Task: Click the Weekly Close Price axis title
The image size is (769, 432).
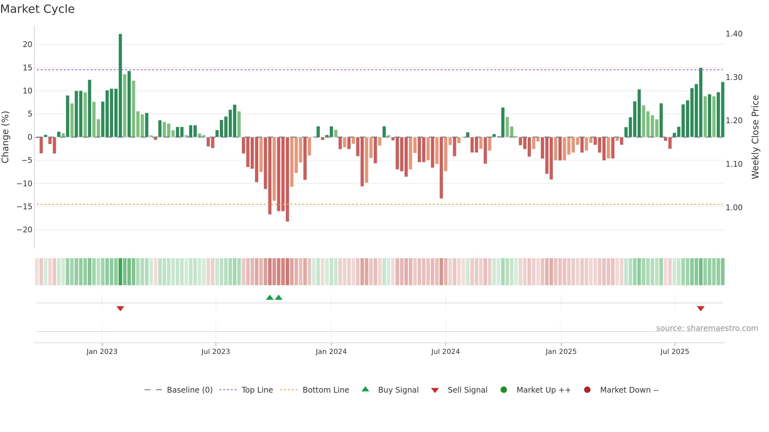Action: coord(755,137)
